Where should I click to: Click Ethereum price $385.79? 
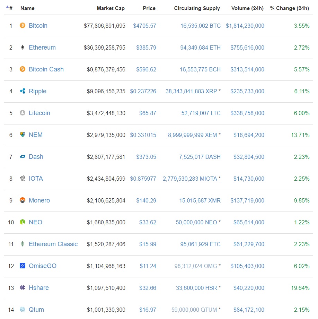tap(146, 48)
